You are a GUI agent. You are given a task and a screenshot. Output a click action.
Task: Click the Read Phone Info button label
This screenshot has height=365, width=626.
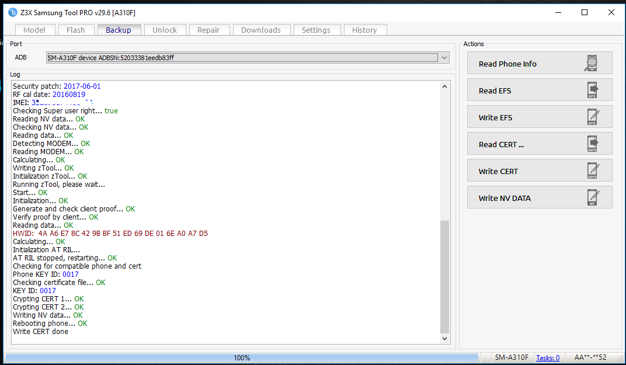point(507,64)
